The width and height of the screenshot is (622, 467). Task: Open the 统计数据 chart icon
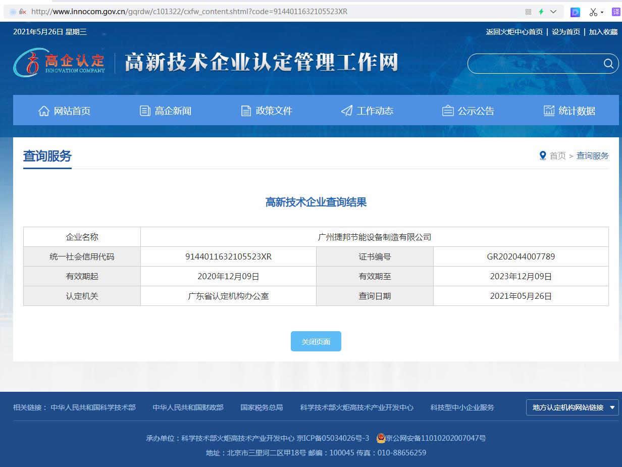(549, 110)
